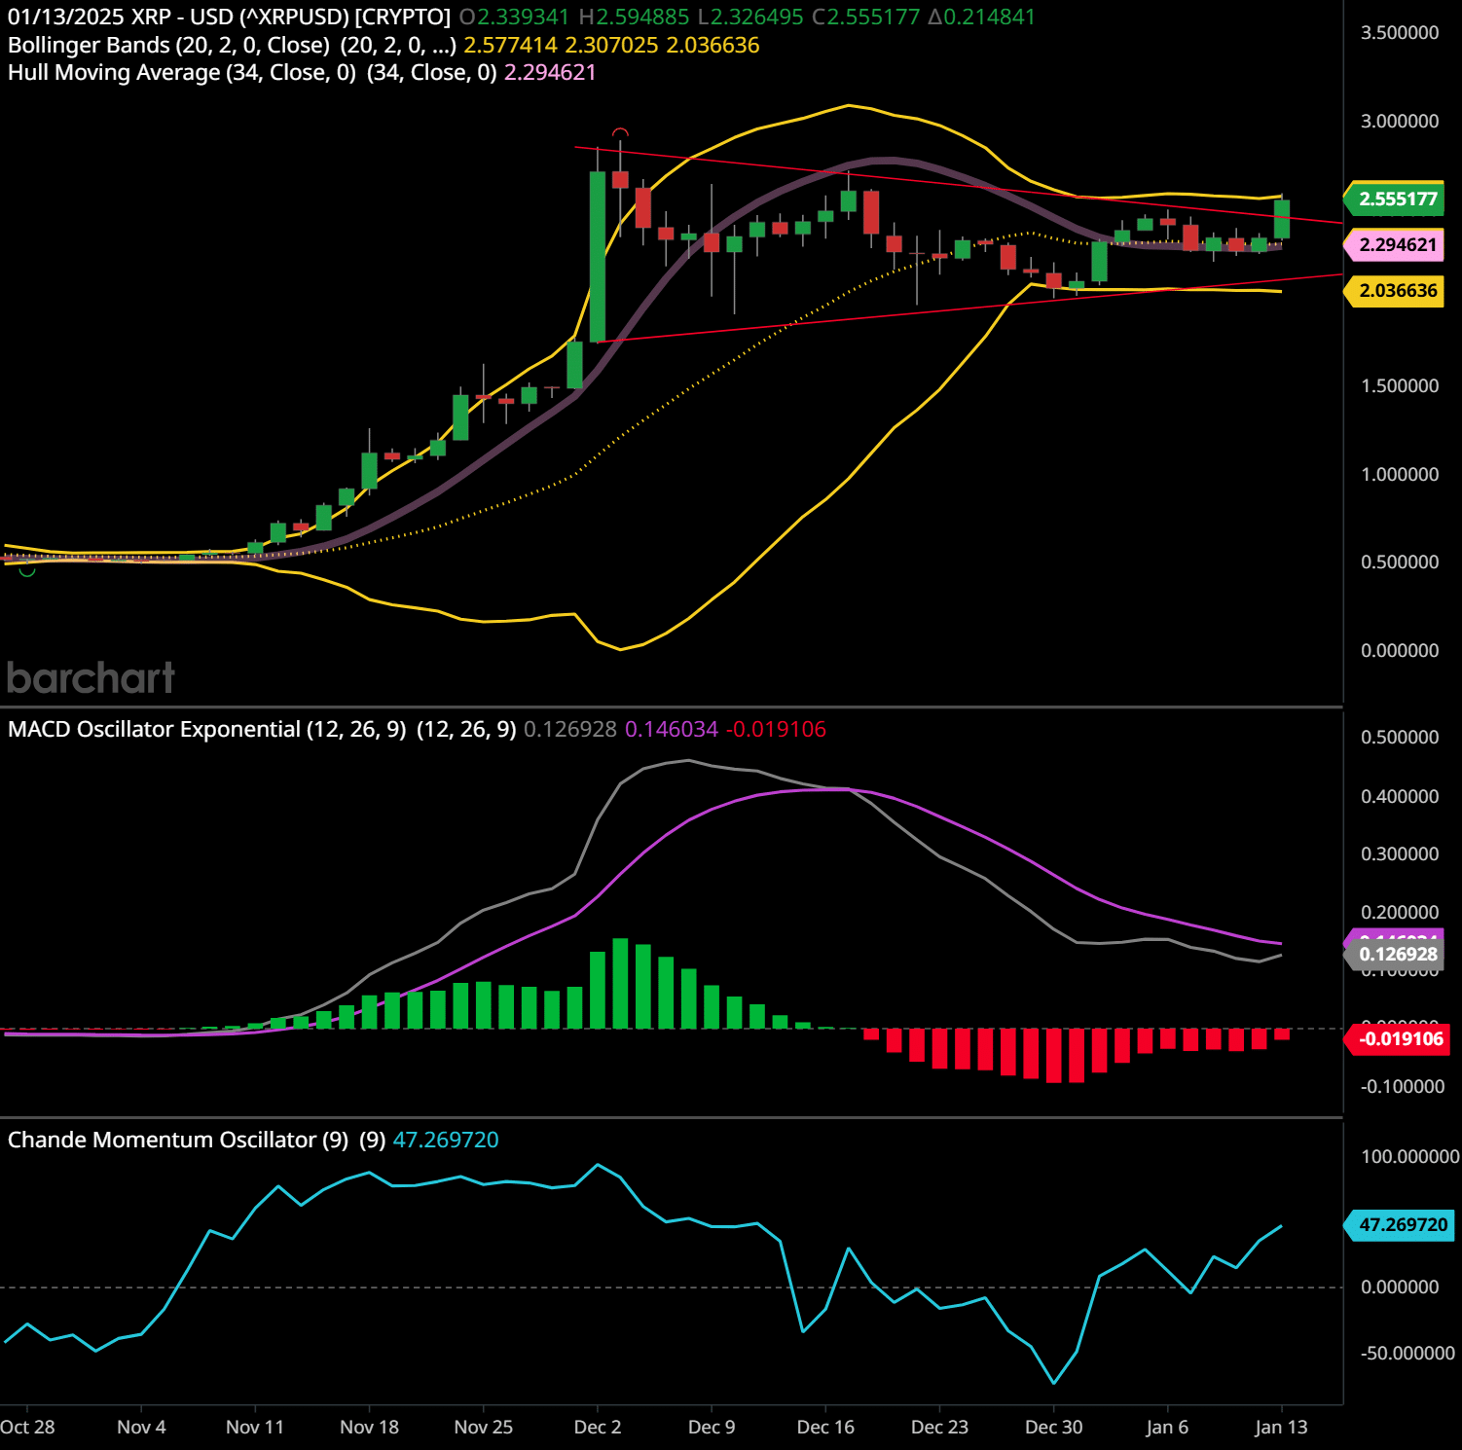Click the barchart watermark logo

[x=91, y=678]
